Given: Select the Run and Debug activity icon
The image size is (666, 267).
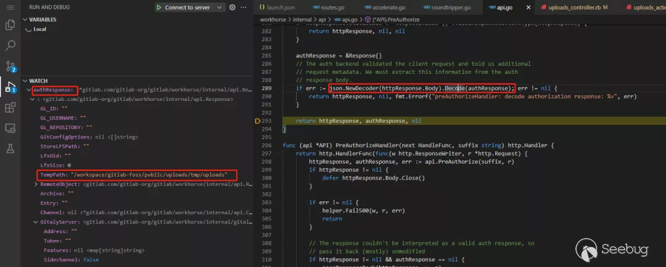Looking at the screenshot, I should 10,87.
